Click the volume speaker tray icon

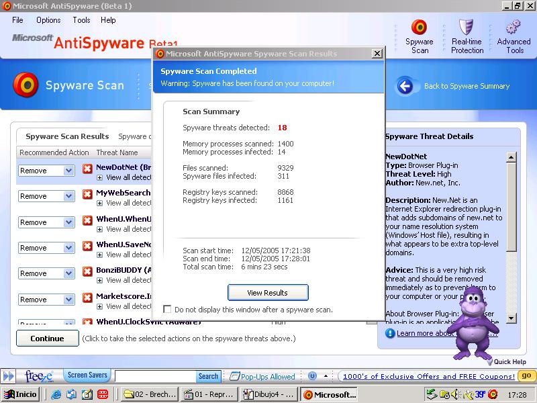pos(455,394)
